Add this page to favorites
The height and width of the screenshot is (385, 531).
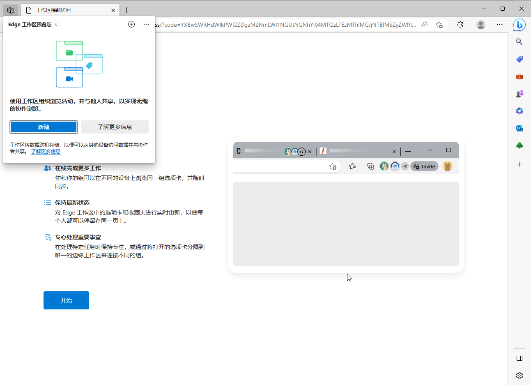coord(439,25)
